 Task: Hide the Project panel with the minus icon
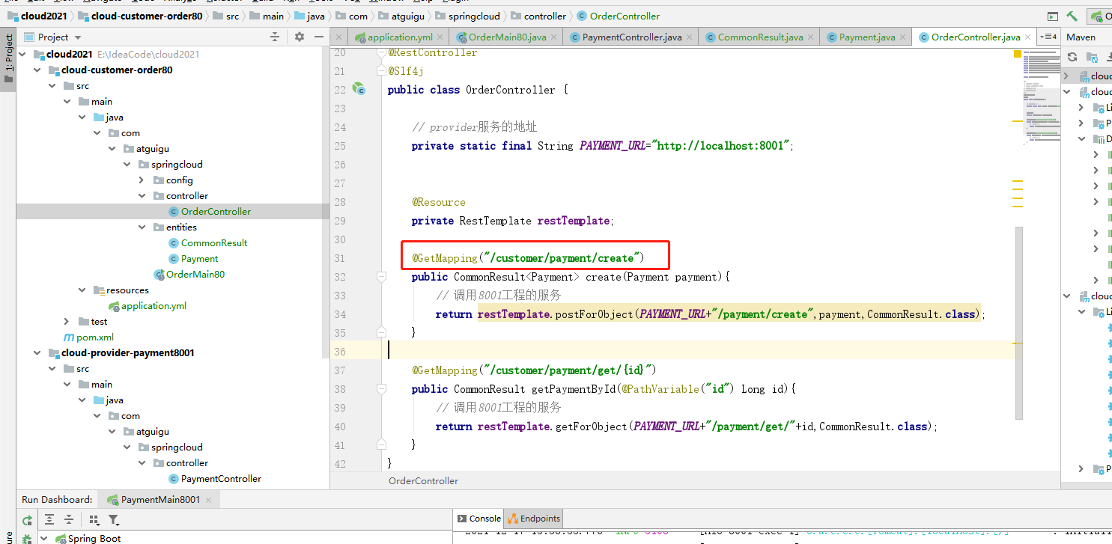[x=319, y=37]
